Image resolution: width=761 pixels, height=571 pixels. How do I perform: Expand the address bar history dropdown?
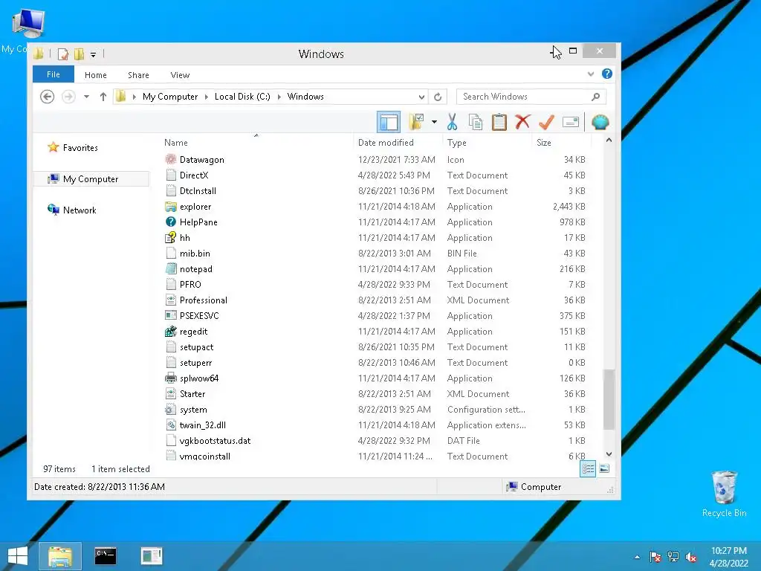tap(421, 97)
